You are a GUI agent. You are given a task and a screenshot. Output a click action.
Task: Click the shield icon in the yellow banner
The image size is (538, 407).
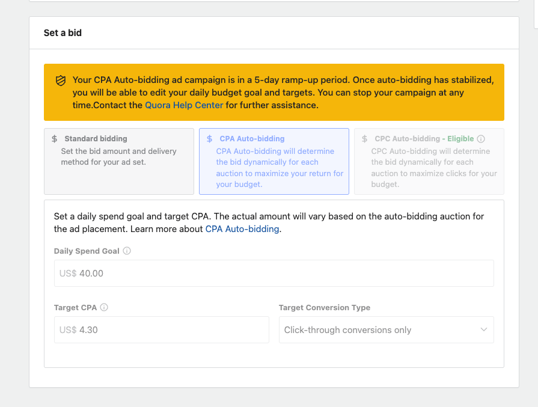(x=61, y=81)
